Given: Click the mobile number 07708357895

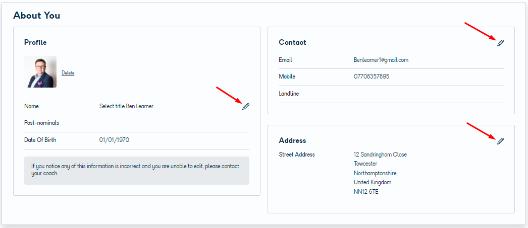Looking at the screenshot, I should (x=372, y=77).
